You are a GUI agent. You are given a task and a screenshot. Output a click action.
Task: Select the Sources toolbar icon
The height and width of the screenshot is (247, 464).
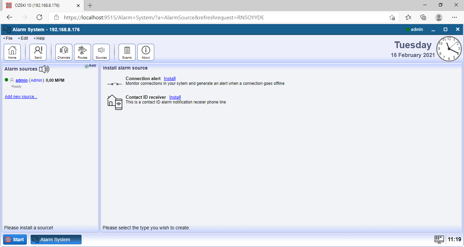click(101, 52)
